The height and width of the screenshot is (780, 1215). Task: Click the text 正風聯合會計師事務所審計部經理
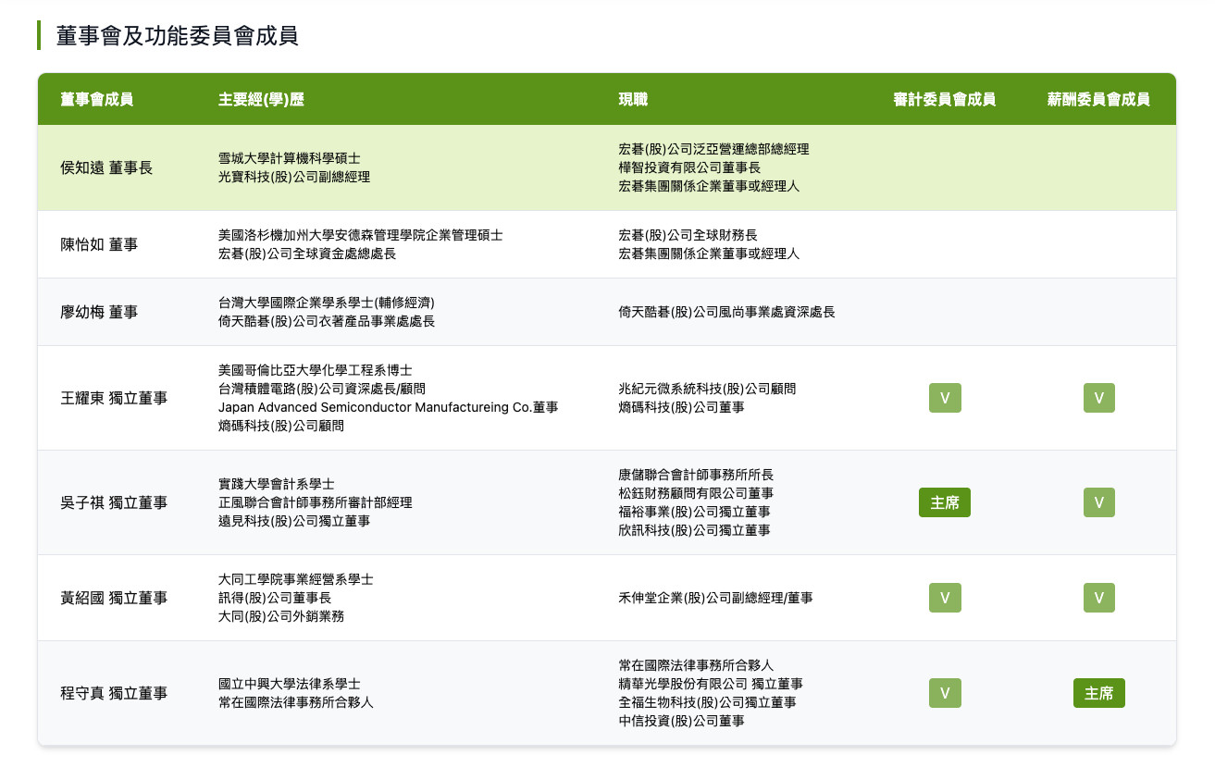[x=316, y=502]
